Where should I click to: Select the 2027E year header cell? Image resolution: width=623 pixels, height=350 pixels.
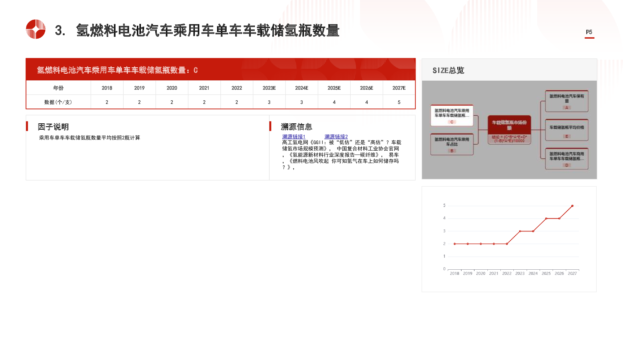399,88
